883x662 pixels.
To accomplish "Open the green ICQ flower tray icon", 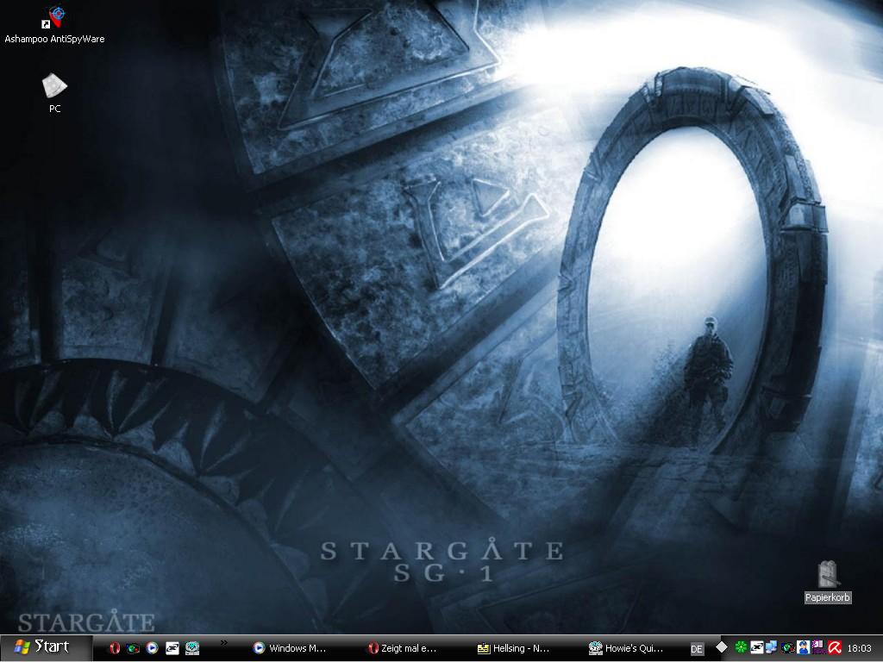I will [741, 648].
